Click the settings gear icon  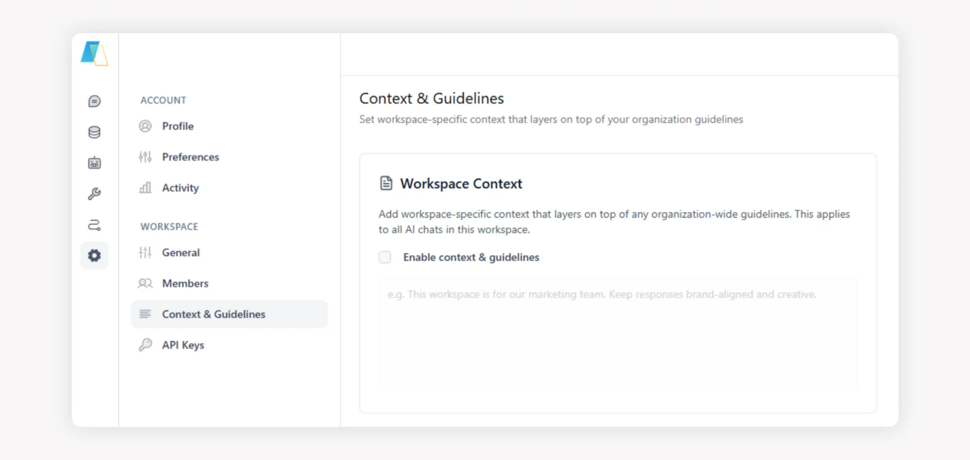[94, 255]
